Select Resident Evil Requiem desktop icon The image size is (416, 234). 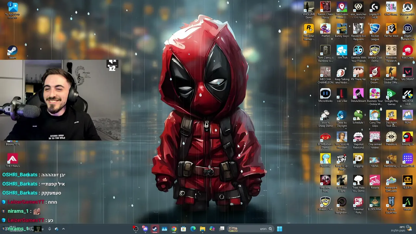tap(358, 32)
